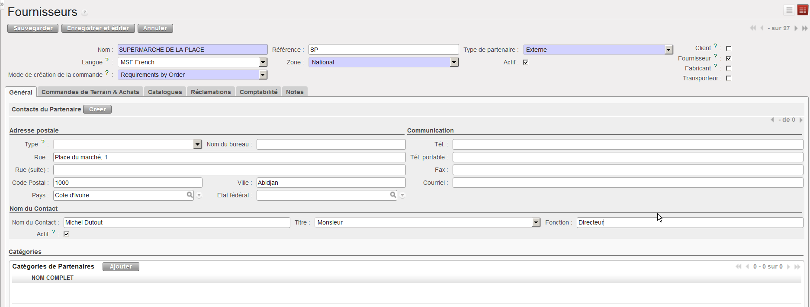Click Ajouter in Catégories de Partenaires
810x307 pixels.
[121, 266]
